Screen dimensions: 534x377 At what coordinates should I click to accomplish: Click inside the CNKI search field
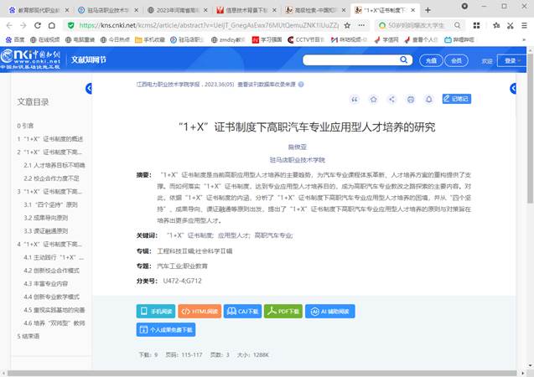[350, 60]
